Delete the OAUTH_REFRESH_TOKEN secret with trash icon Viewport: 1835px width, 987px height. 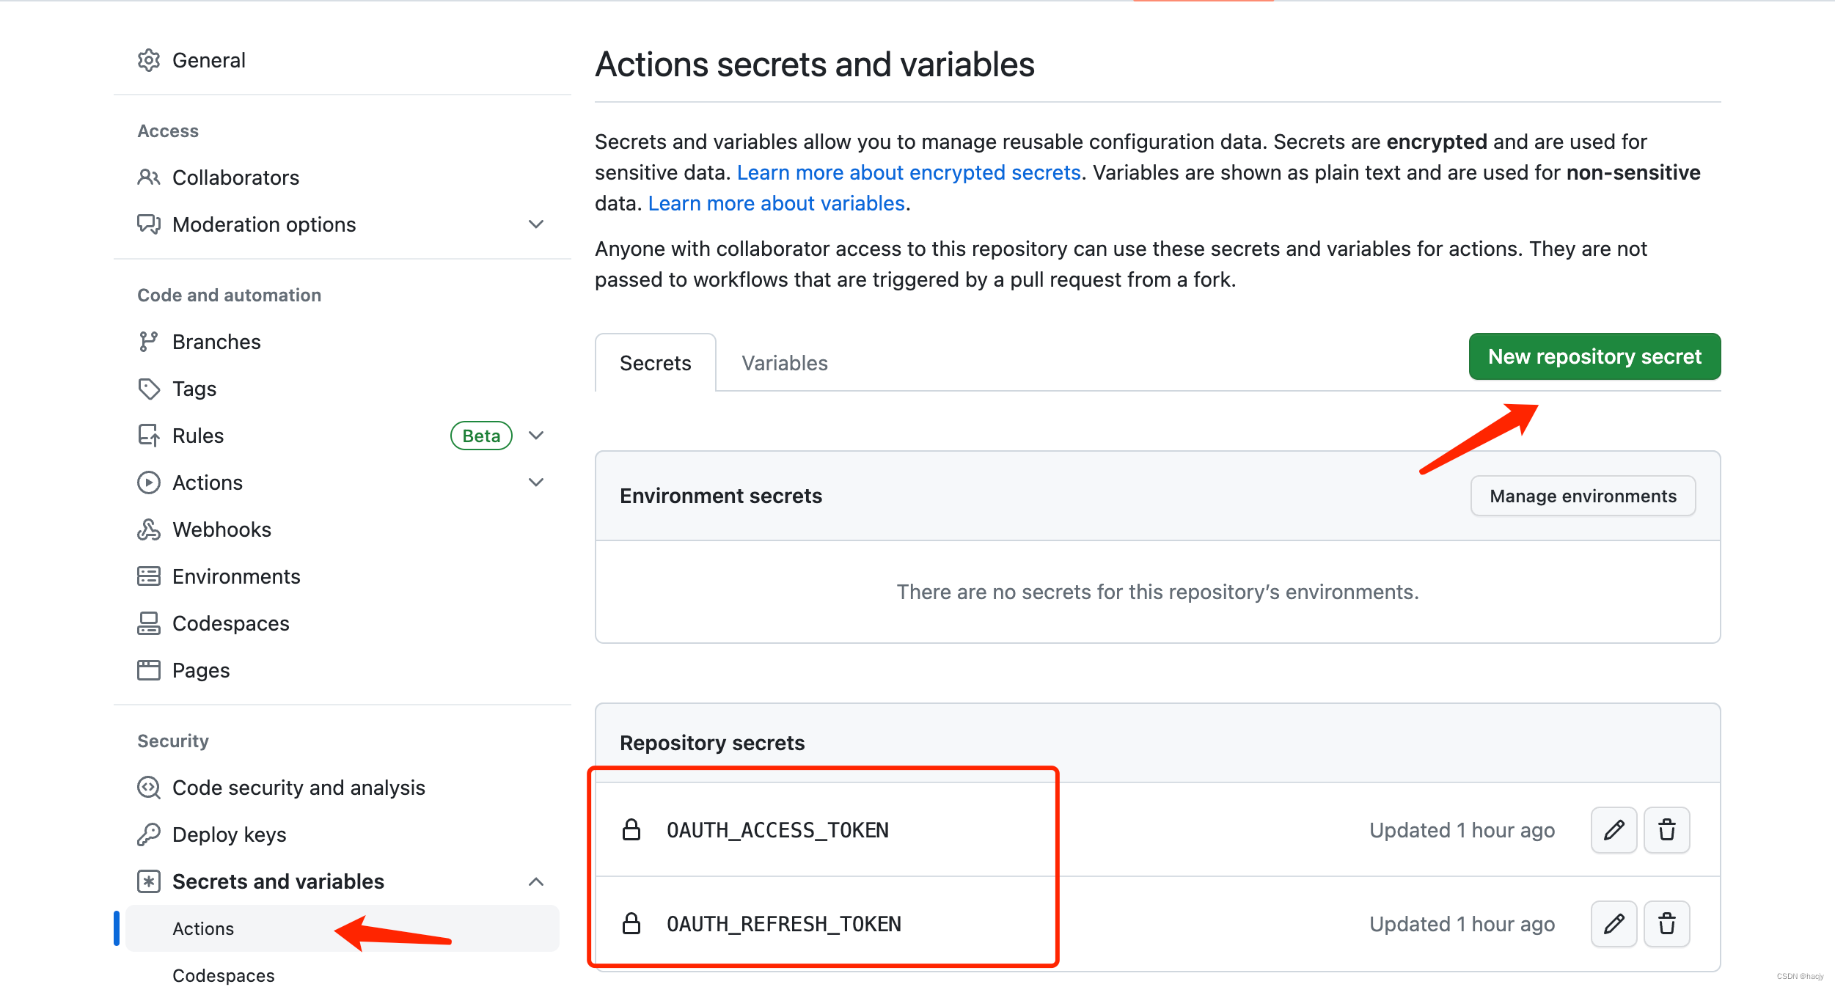click(x=1667, y=924)
